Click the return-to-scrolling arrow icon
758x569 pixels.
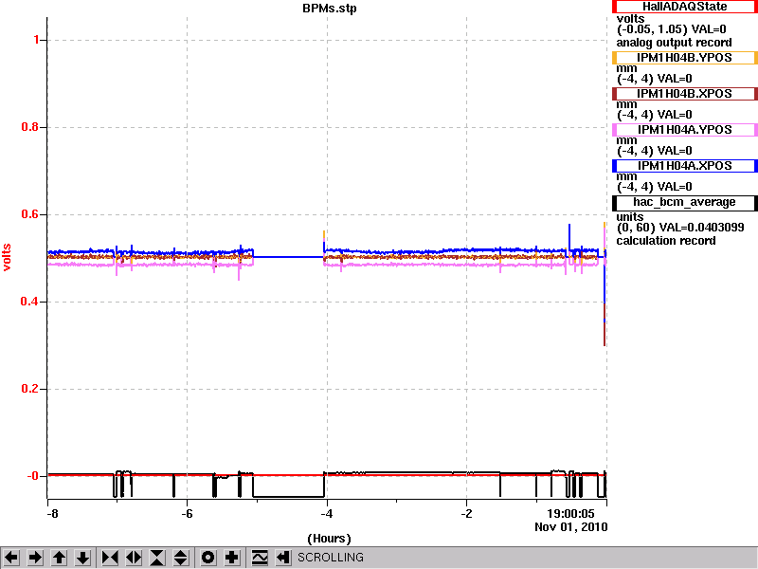pos(283,558)
